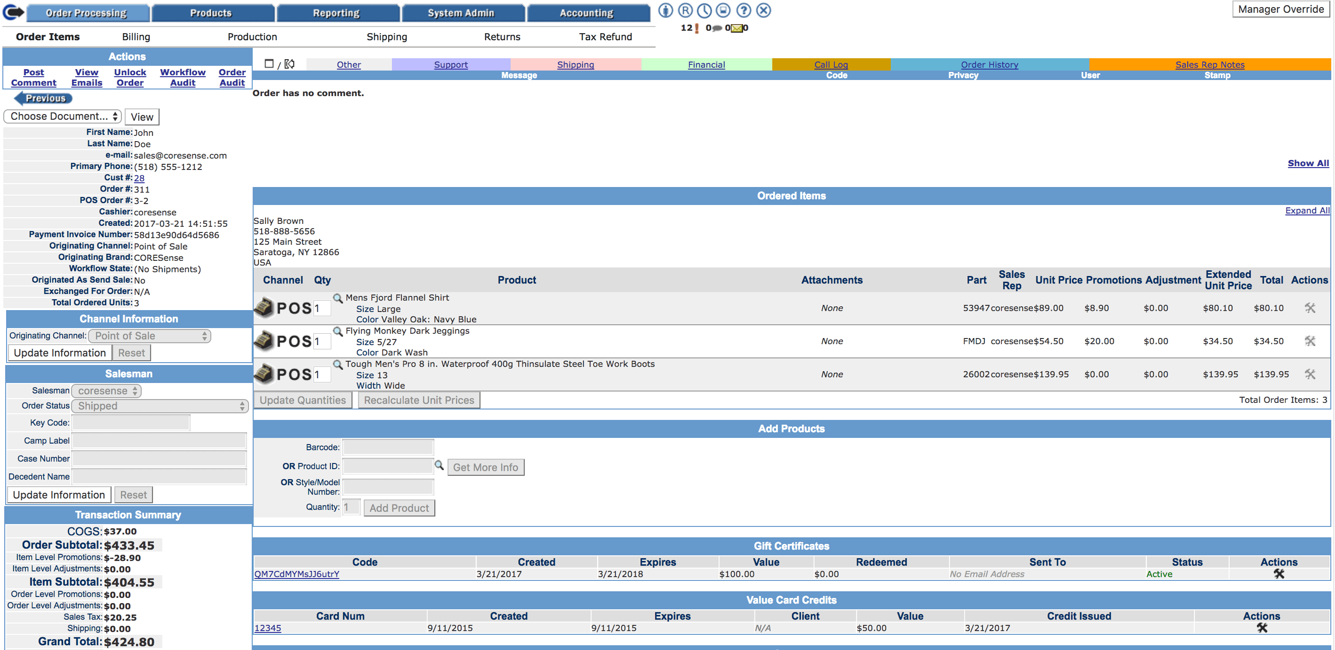Click customer number 28 link
This screenshot has height=650, width=1335.
point(139,178)
